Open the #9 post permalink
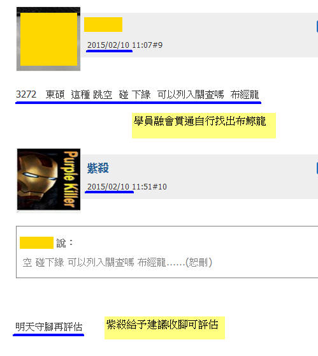 157,45
